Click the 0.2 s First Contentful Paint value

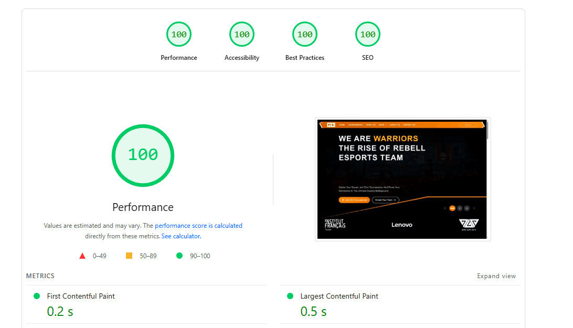point(60,312)
